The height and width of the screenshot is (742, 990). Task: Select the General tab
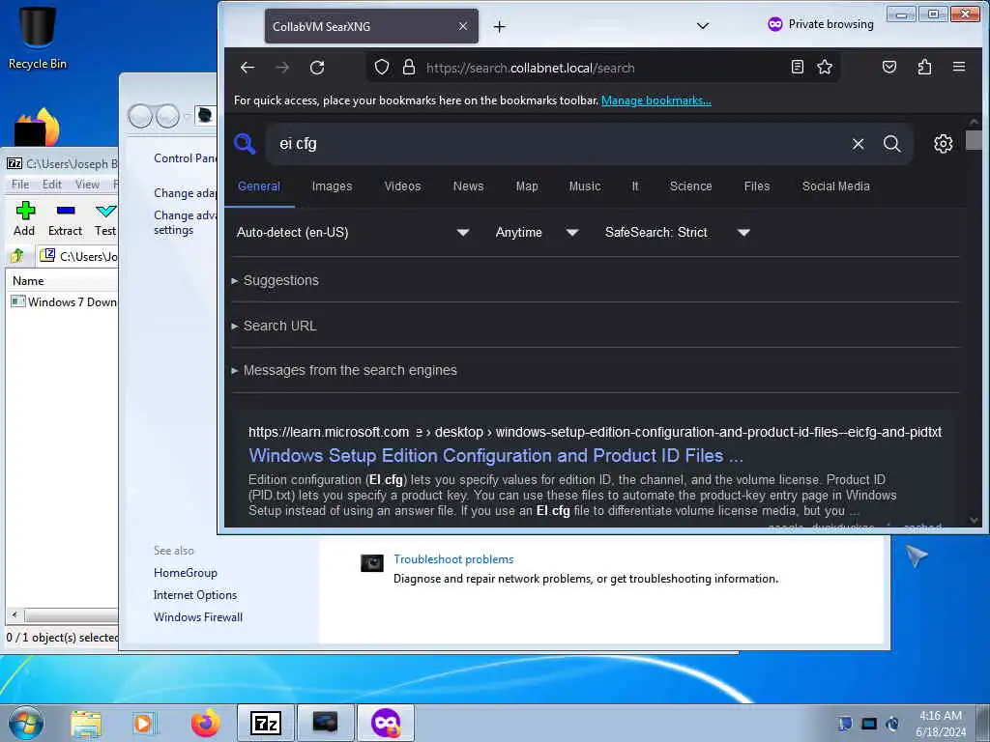(259, 186)
